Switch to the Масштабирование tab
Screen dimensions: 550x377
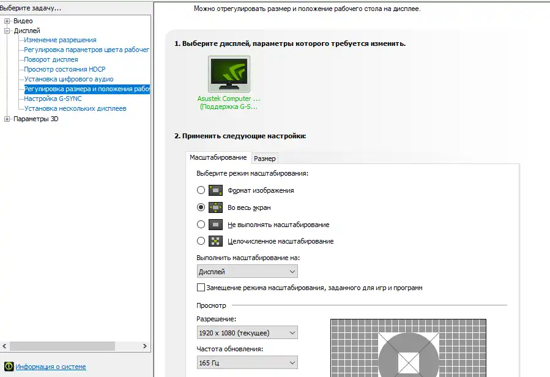(218, 158)
